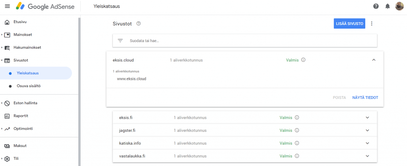Image resolution: width=407 pixels, height=166 pixels.
Task: Click the Lisää sivusto button
Action: (349, 23)
